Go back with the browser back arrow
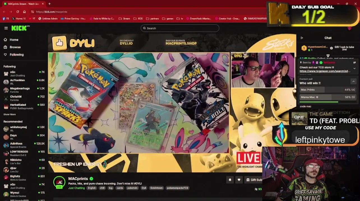The image size is (360, 201). (x=4, y=12)
